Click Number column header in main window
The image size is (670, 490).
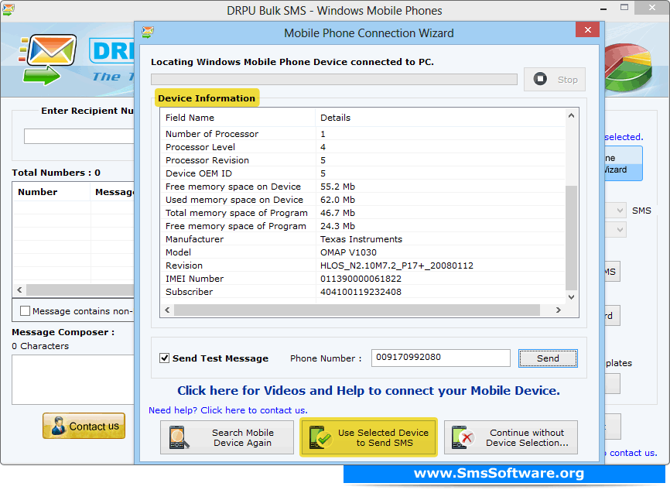click(52, 192)
